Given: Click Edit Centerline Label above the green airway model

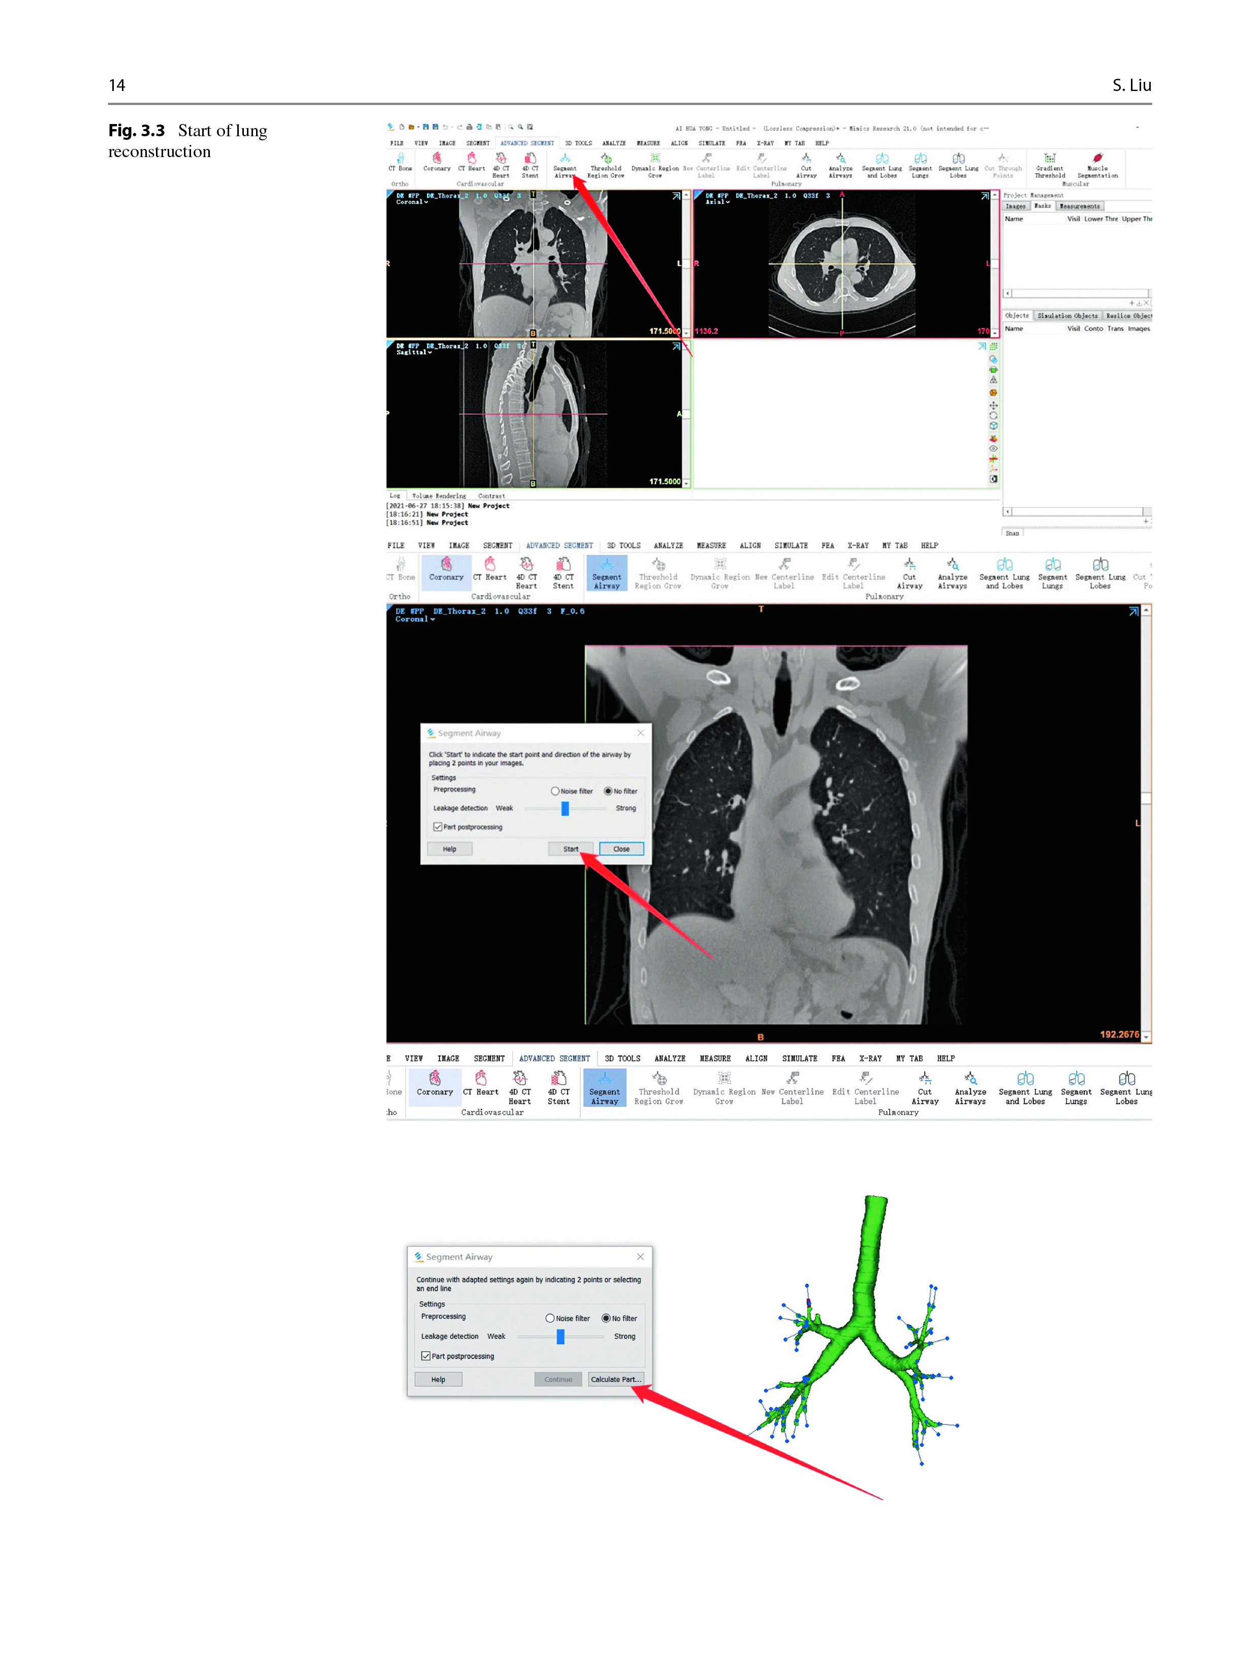Looking at the screenshot, I should (865, 1088).
